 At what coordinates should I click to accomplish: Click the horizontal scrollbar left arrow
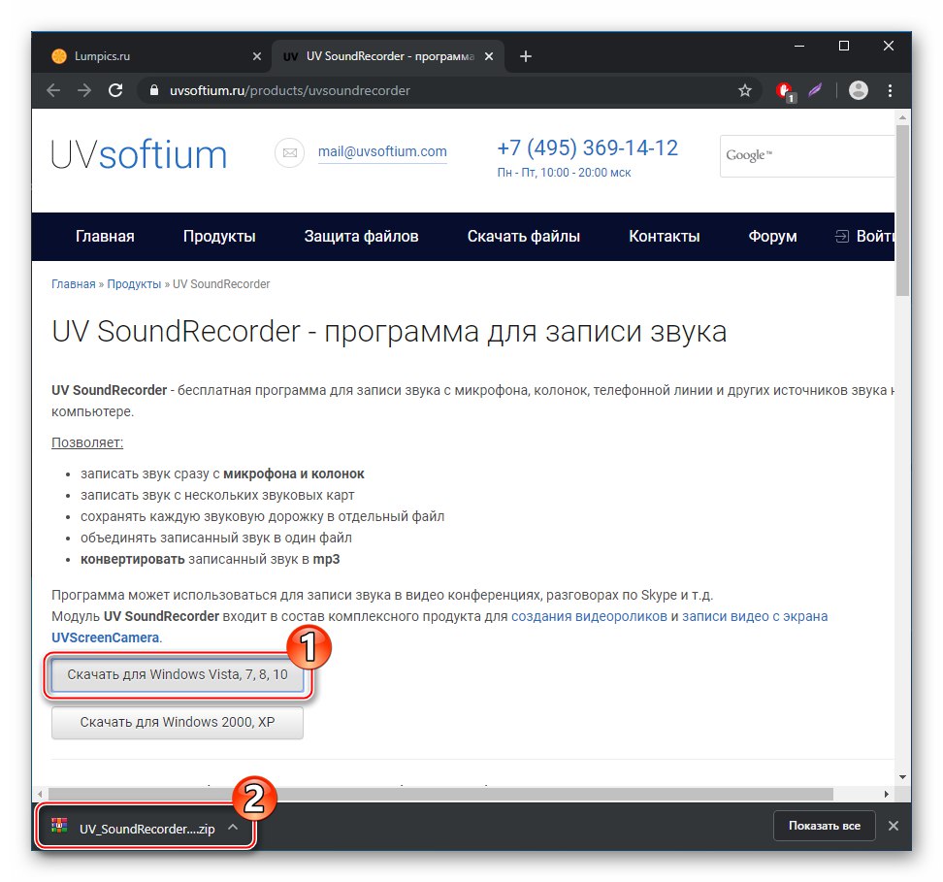coord(40,794)
